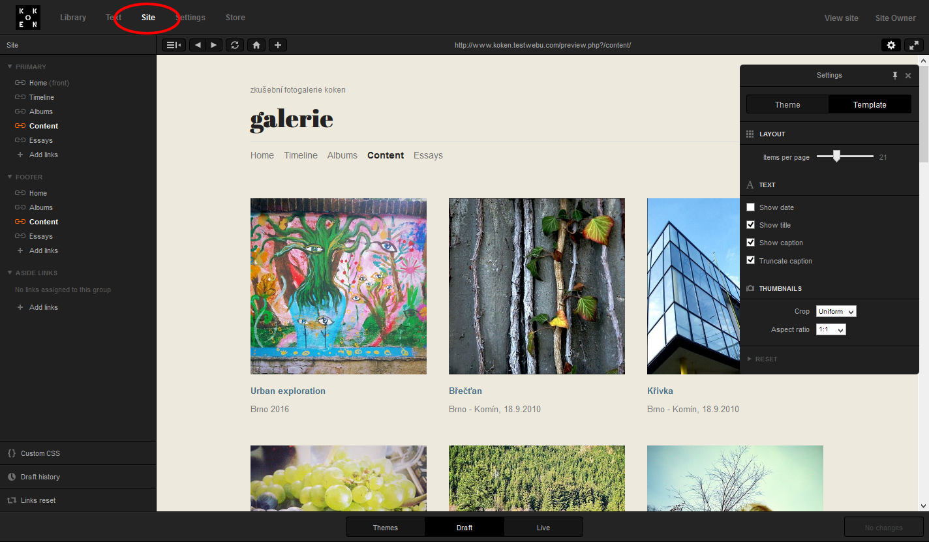Switch to Live mode at the bottom bar
Image resolution: width=929 pixels, height=542 pixels.
pyautogui.click(x=543, y=527)
